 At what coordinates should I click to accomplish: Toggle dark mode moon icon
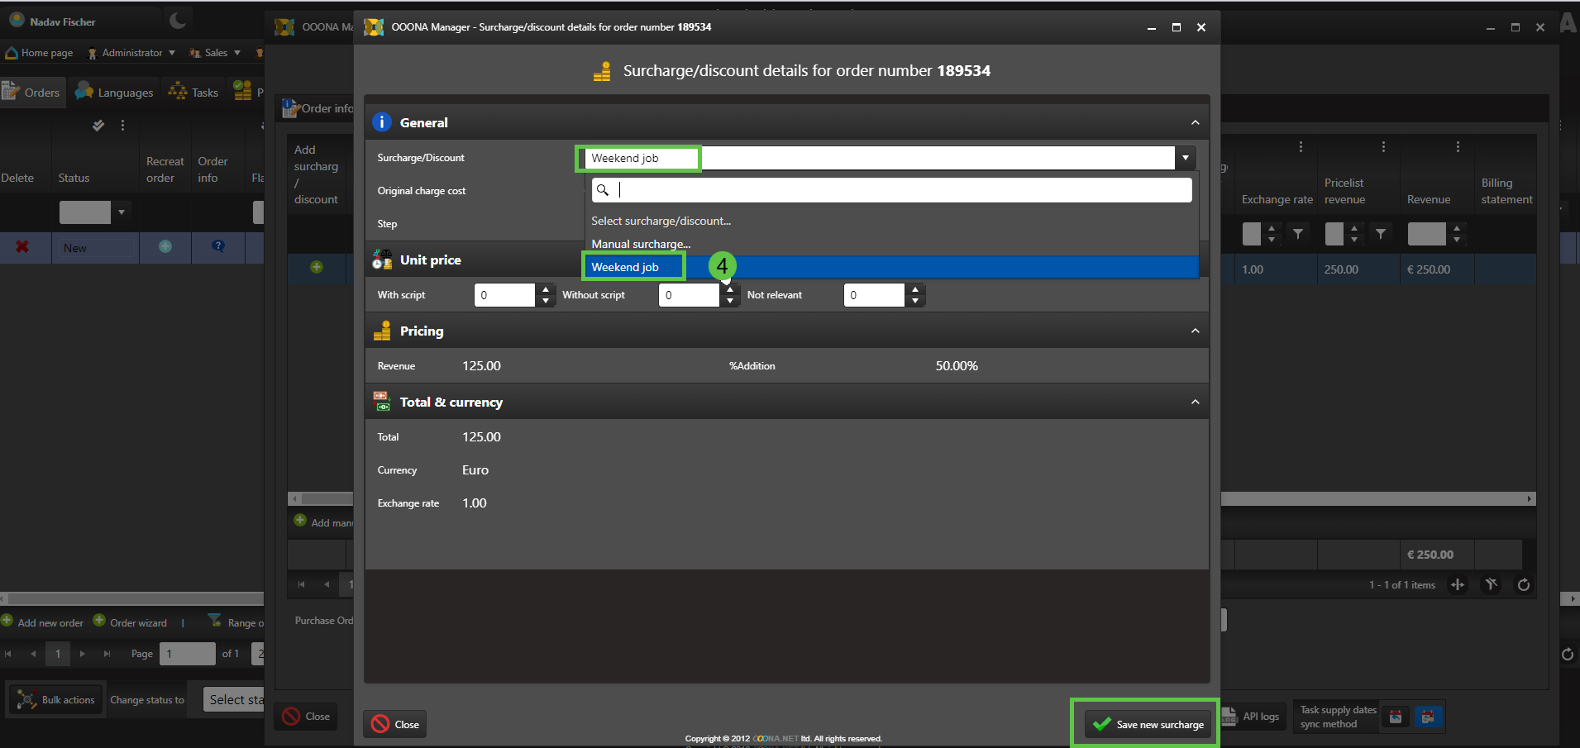click(178, 21)
